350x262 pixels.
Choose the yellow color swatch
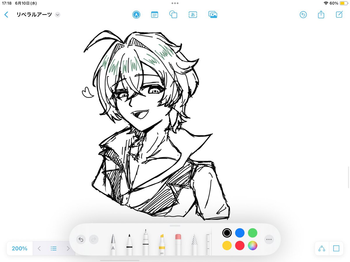[227, 246]
